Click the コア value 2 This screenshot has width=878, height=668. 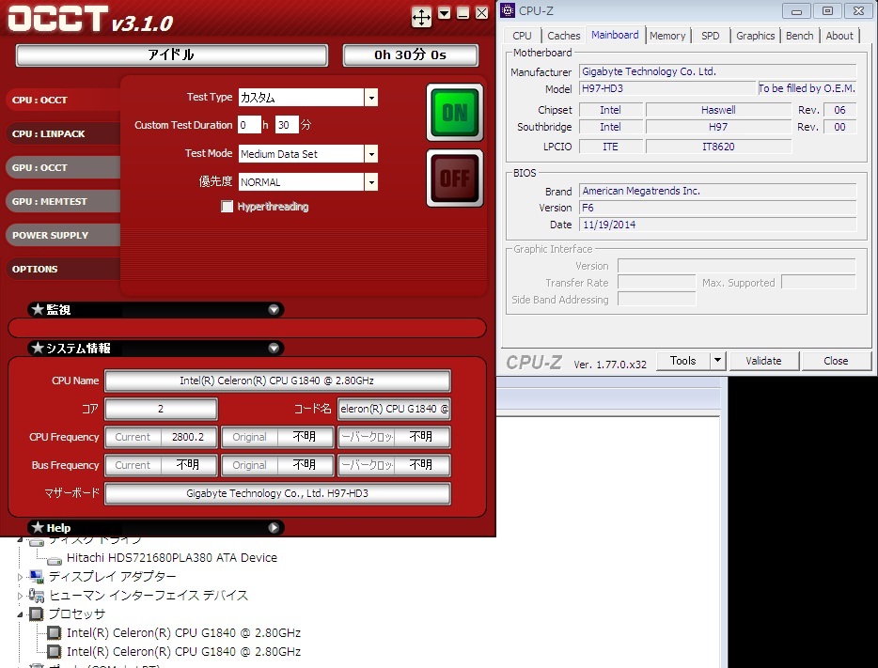162,409
